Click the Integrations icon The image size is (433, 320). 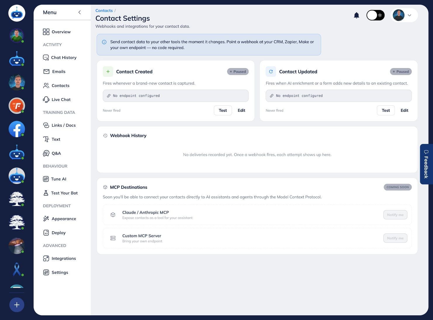[46, 258]
